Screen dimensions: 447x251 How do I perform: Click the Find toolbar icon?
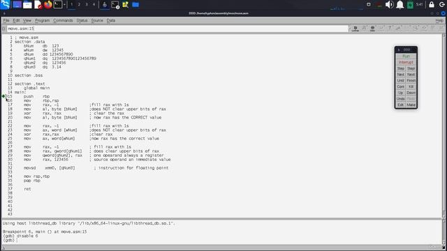coord(364,28)
